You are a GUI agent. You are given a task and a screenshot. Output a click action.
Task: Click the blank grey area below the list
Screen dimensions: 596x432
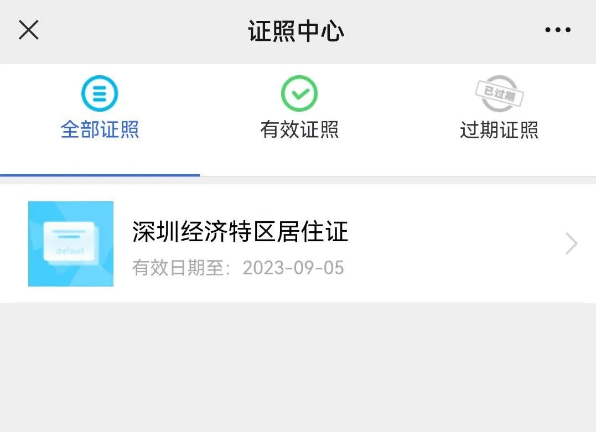click(298, 367)
